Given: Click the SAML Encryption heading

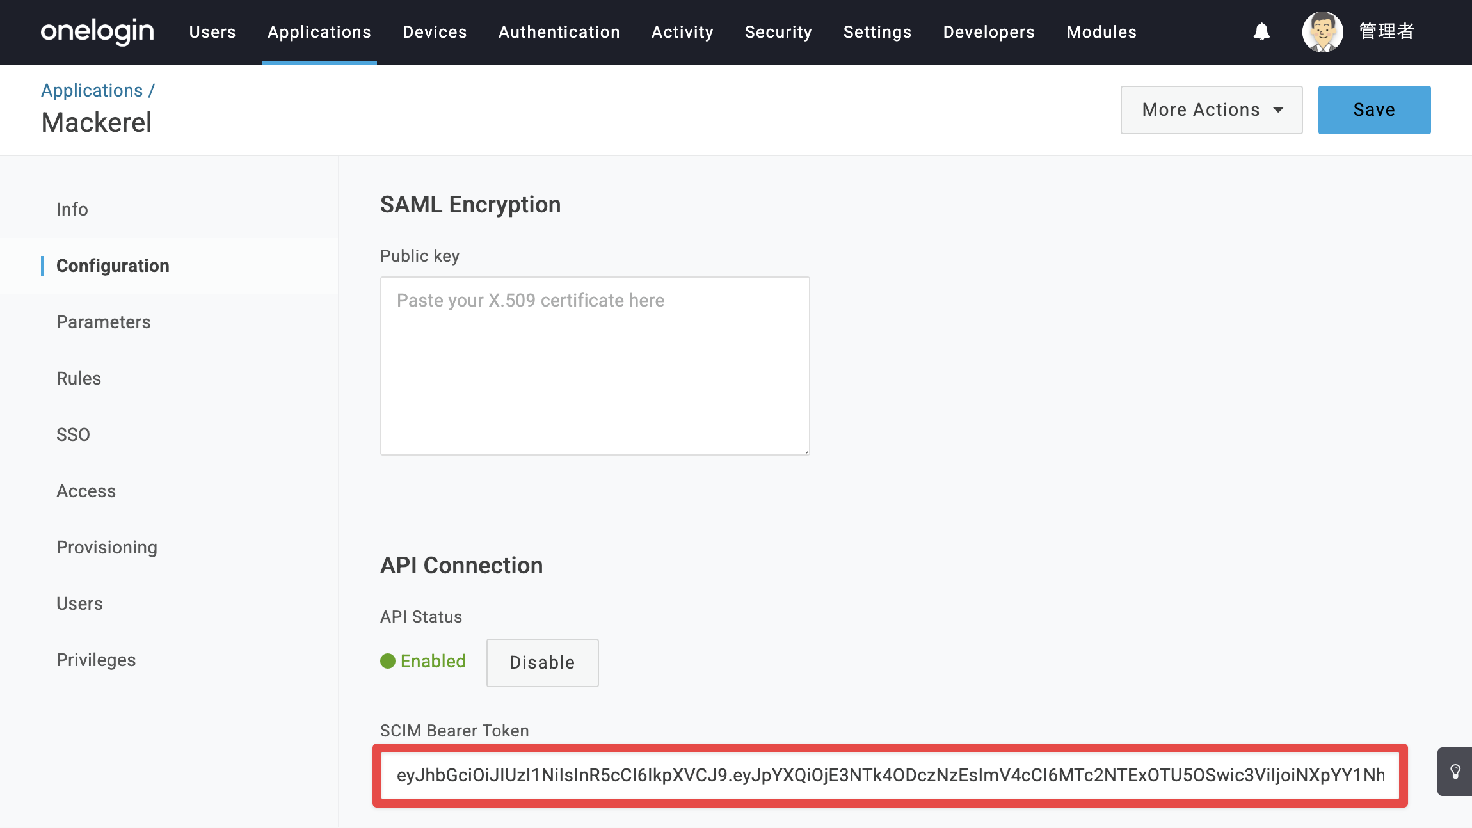Looking at the screenshot, I should (x=470, y=205).
